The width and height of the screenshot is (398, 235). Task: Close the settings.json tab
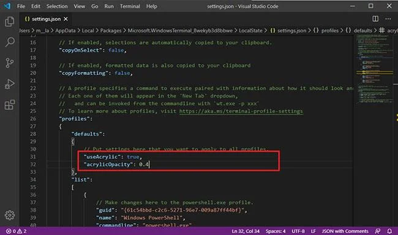(66, 19)
